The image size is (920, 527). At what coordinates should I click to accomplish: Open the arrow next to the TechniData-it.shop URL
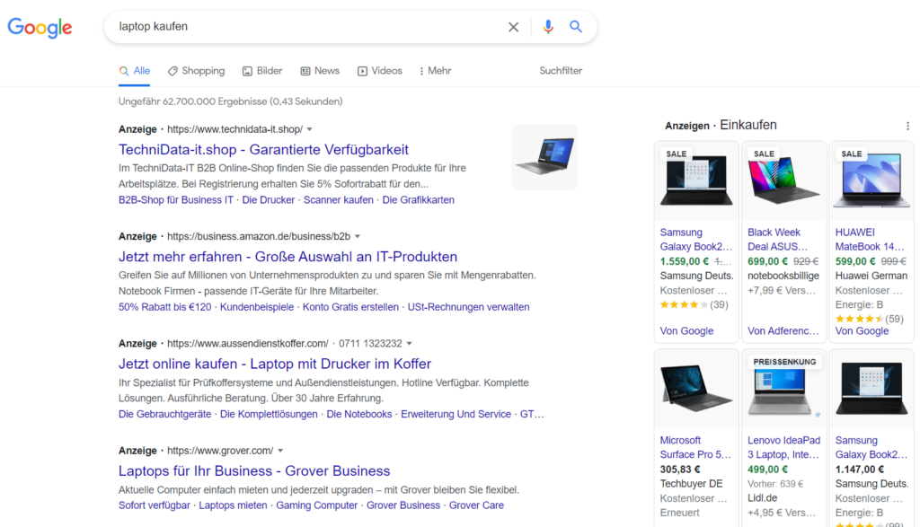point(310,128)
